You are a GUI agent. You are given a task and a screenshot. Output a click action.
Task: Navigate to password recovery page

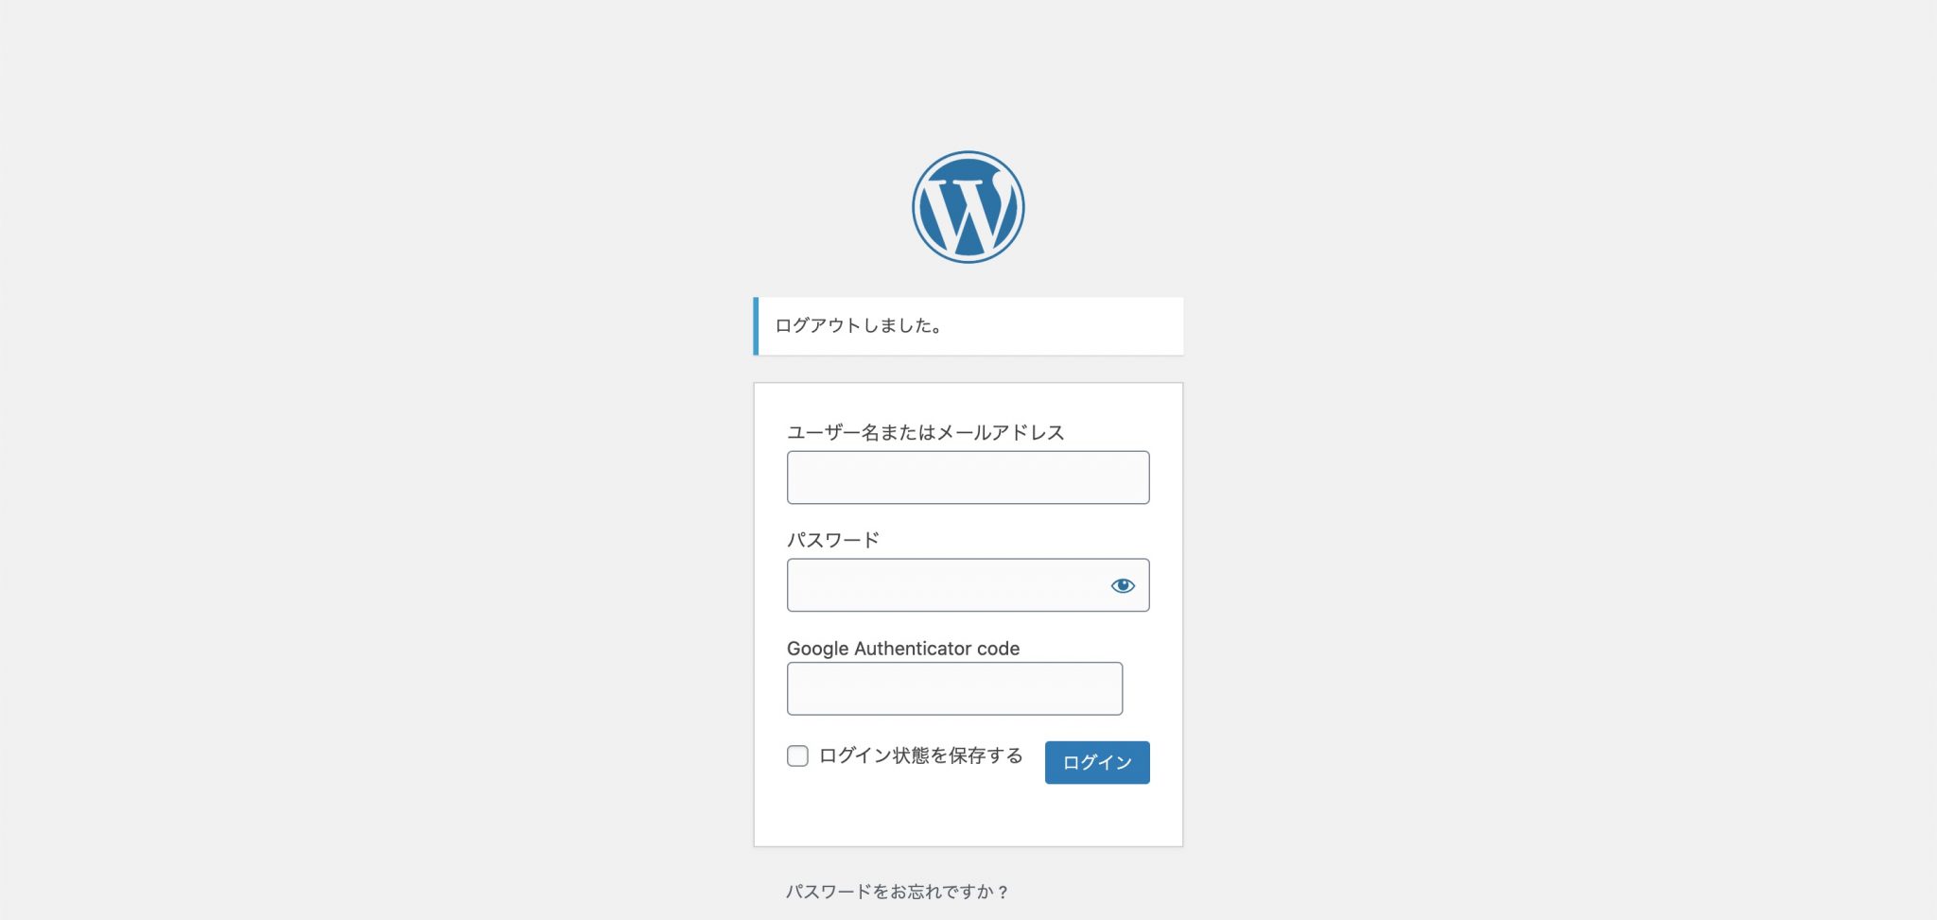pos(899,889)
